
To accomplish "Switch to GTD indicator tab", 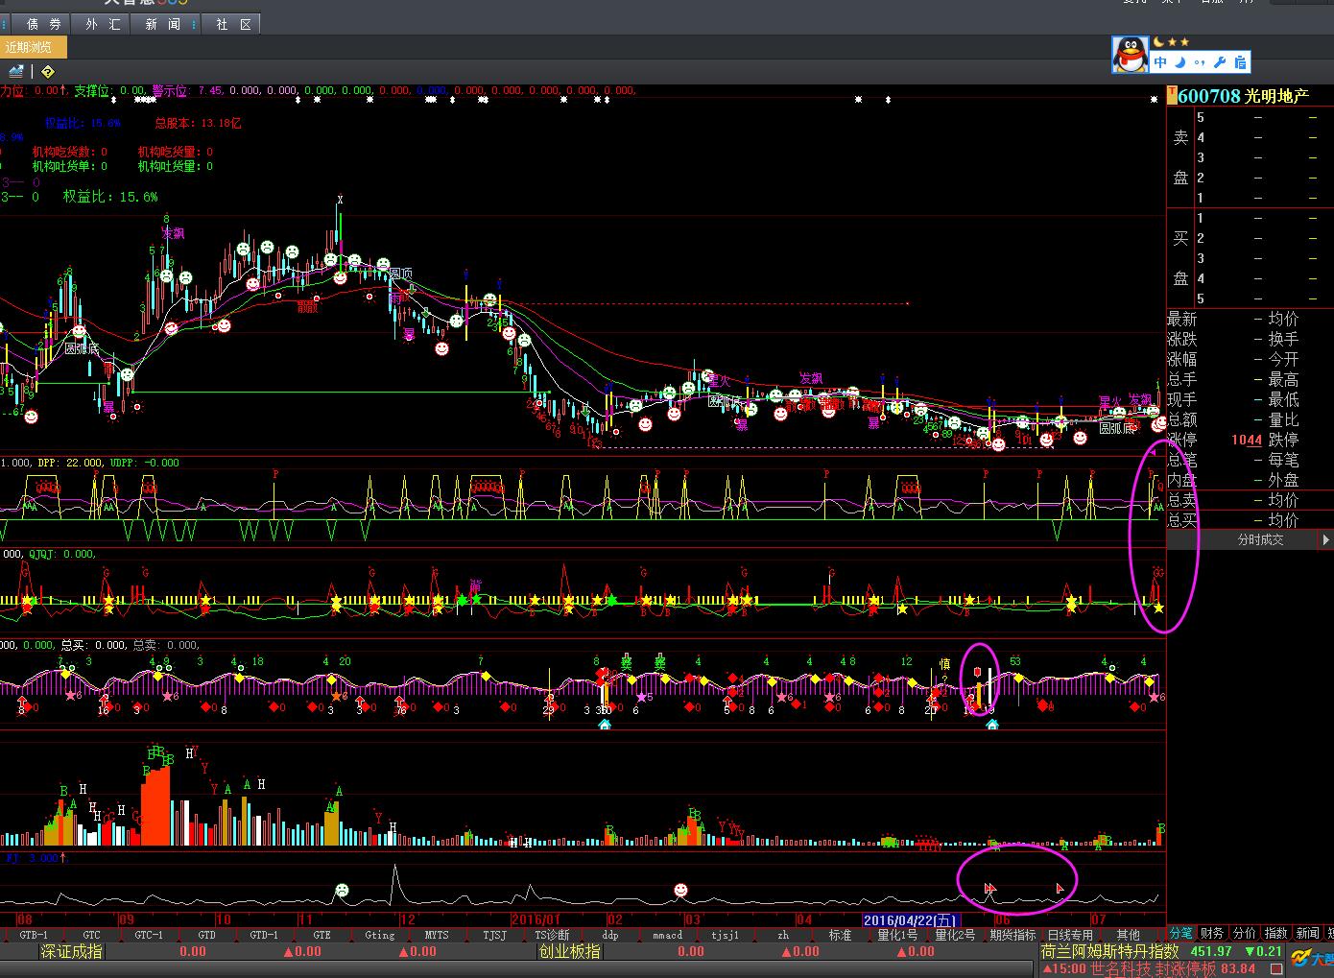I will pos(206,934).
